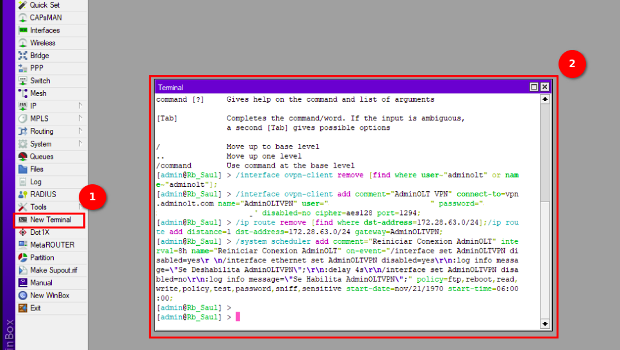The image size is (620, 350).
Task: Open the CAPsMAN menu icon
Action: click(23, 17)
